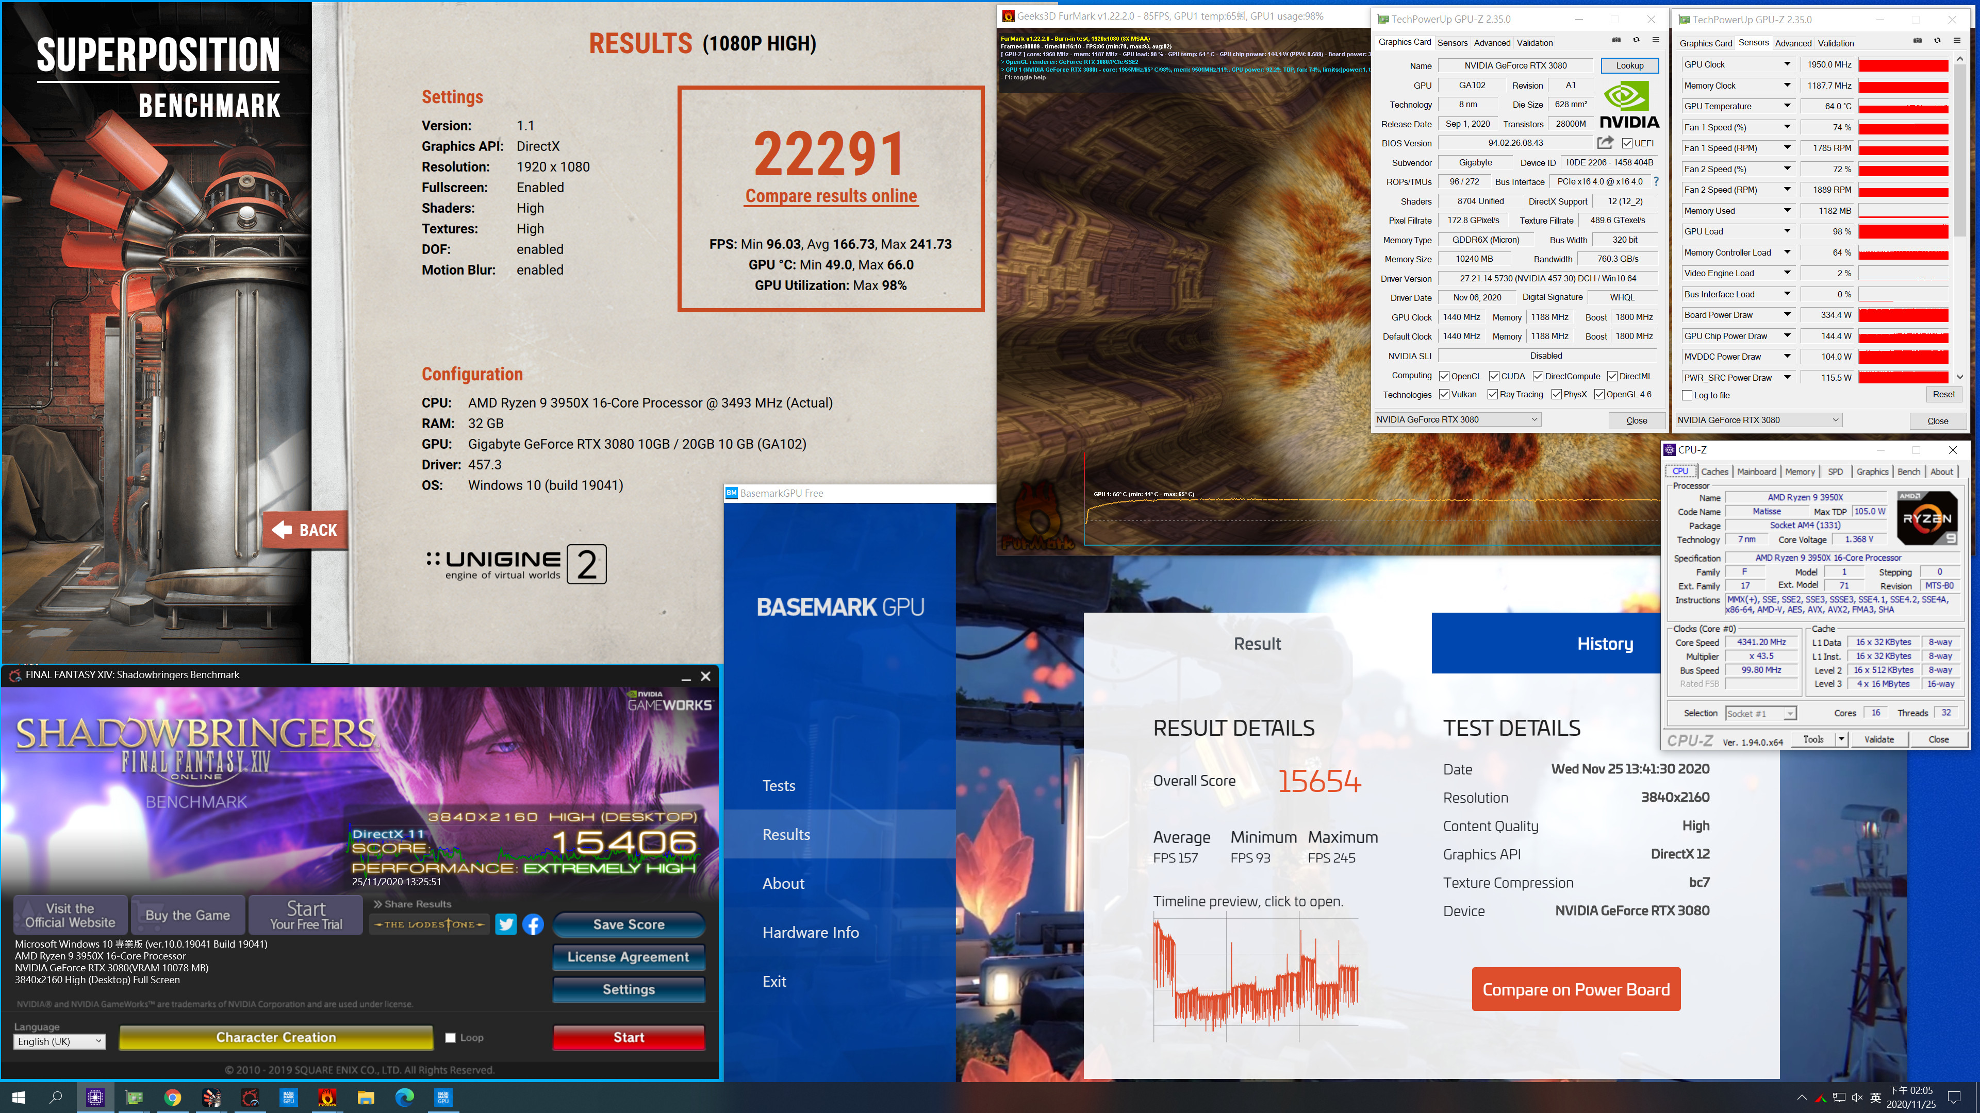
Task: Click the red Start button in FFXIV Benchmark
Action: (629, 1038)
